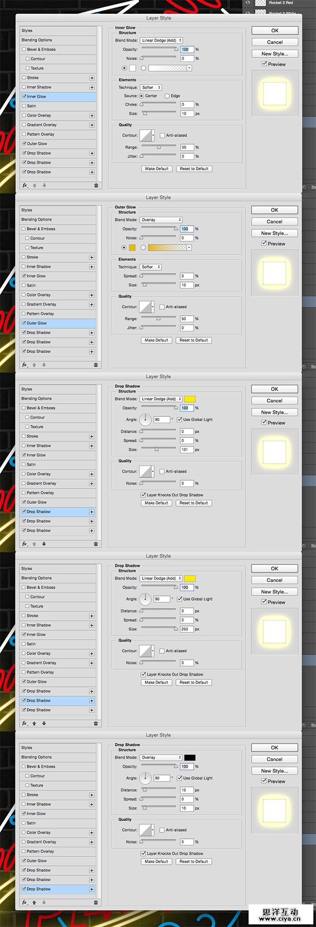Click the move effect down arrow in the size 101 Drop Shadow dialog

click(44, 544)
